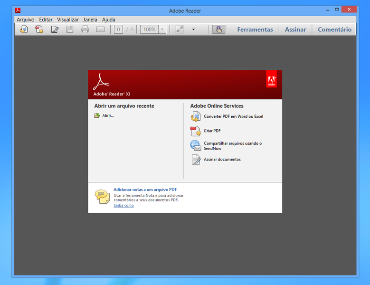Click the page number input field
The height and width of the screenshot is (285, 370).
(x=118, y=29)
